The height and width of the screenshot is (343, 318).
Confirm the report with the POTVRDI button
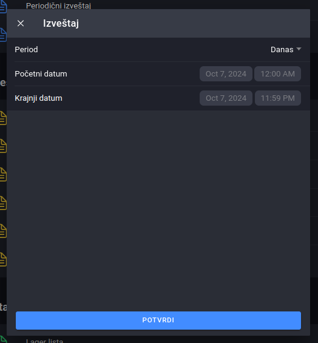coord(158,321)
